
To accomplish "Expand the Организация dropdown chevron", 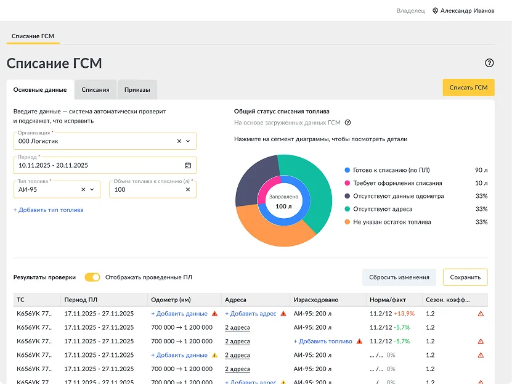I will (188, 141).
